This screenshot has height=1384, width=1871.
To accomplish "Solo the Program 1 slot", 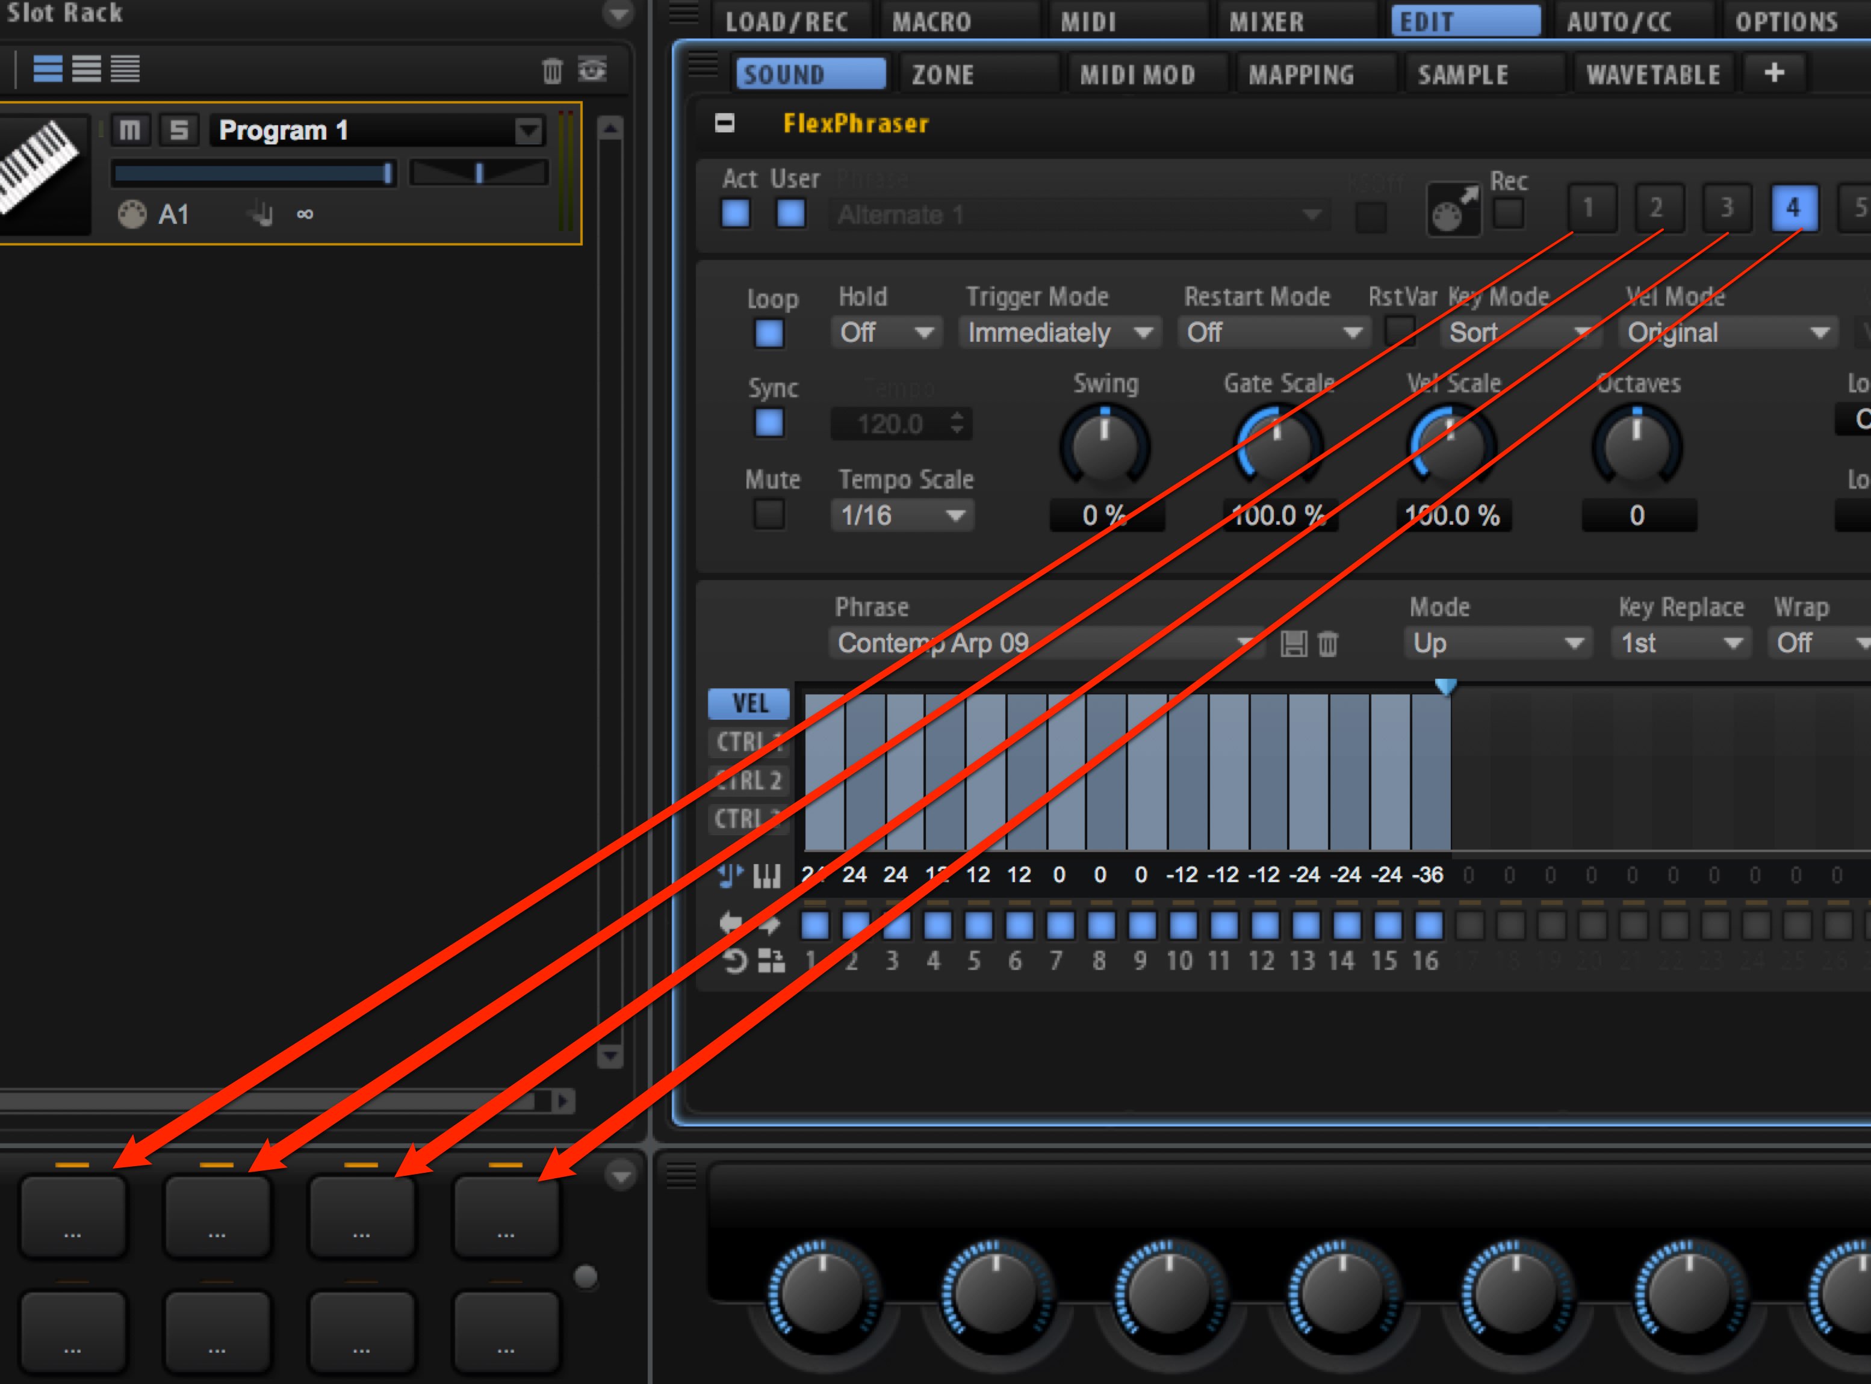I will (178, 130).
